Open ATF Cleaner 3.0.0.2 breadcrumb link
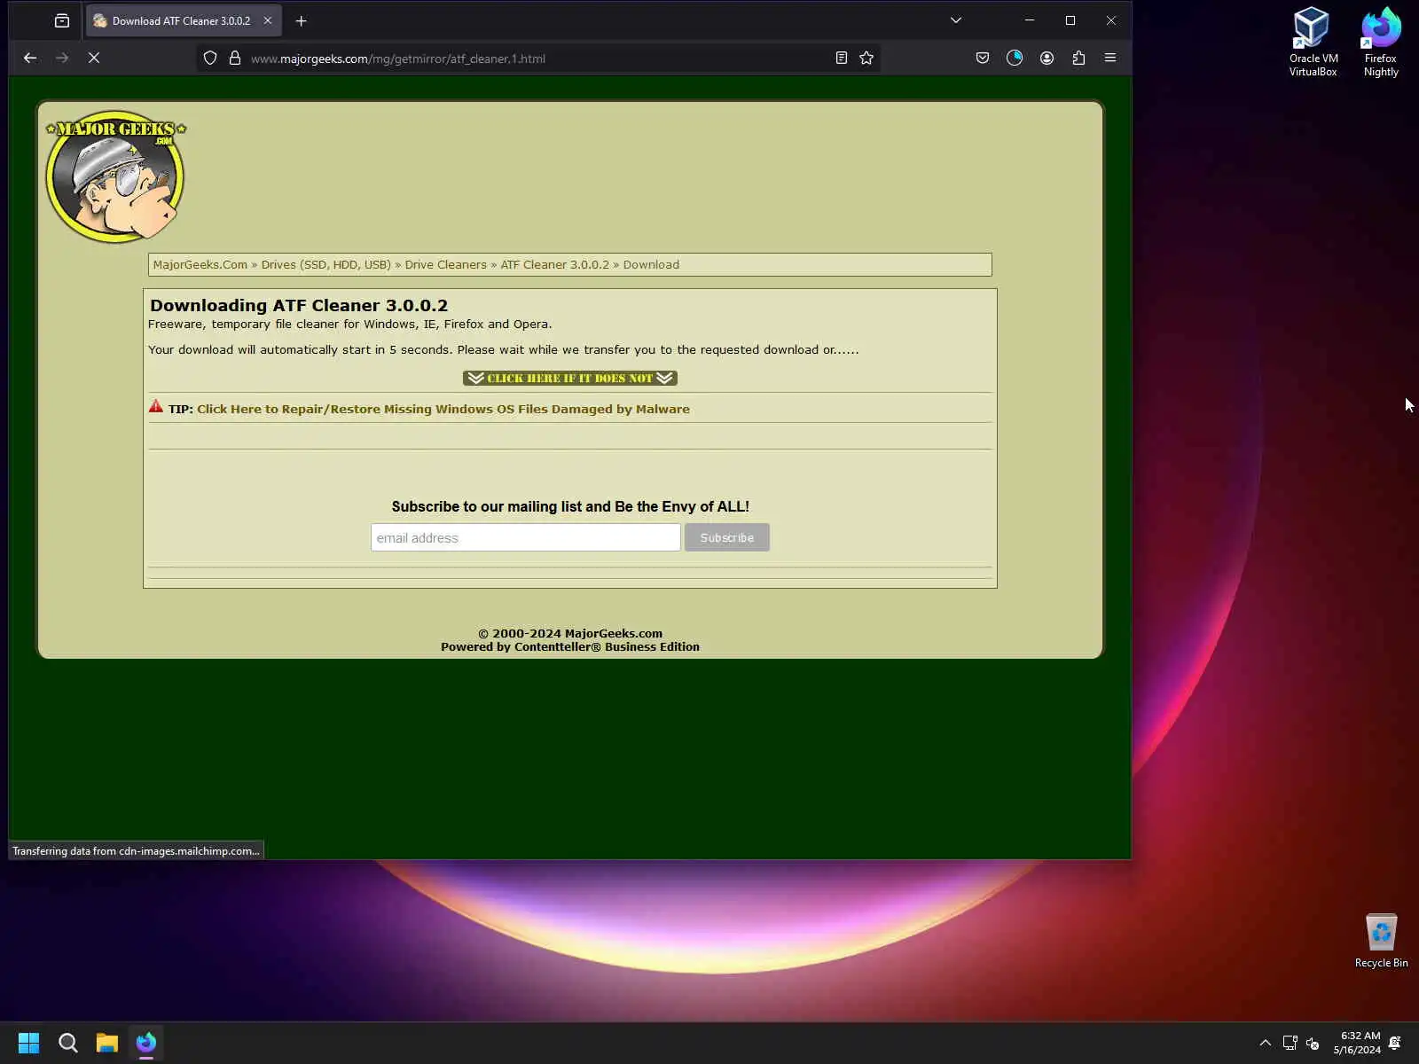The width and height of the screenshot is (1419, 1064). pyautogui.click(x=555, y=264)
